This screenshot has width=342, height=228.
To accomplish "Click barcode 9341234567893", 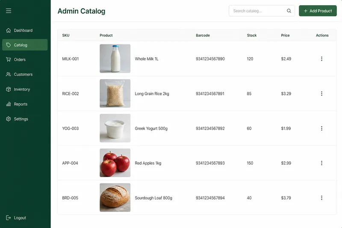I will [210, 163].
